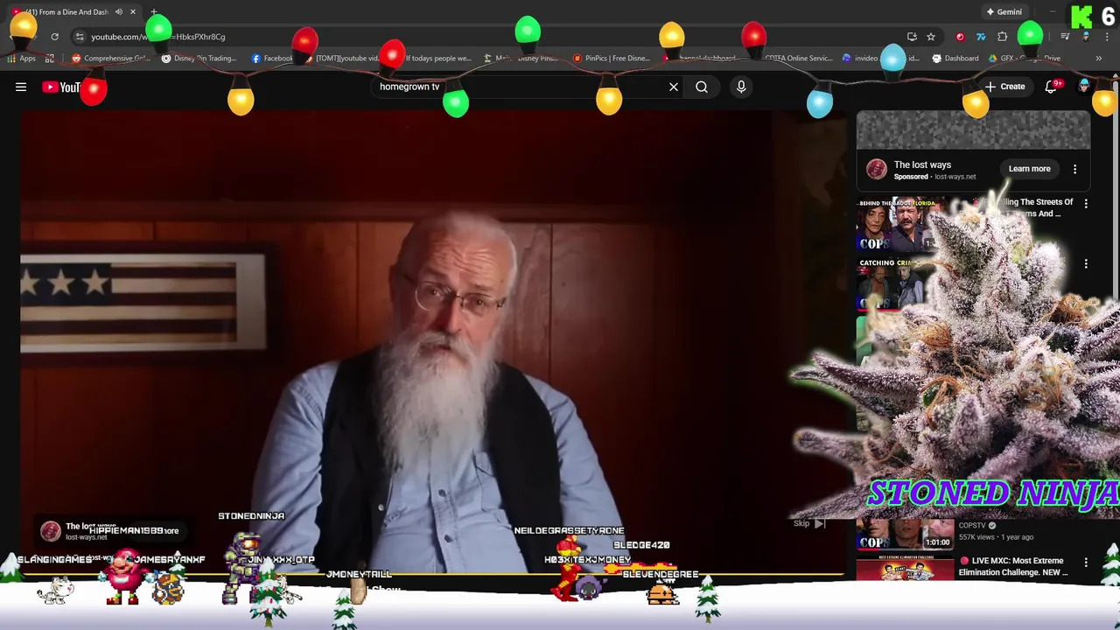
Task: Click the main video player area
Action: tap(432, 341)
